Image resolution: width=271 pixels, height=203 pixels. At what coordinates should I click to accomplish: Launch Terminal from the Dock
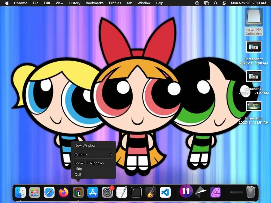[136, 192]
